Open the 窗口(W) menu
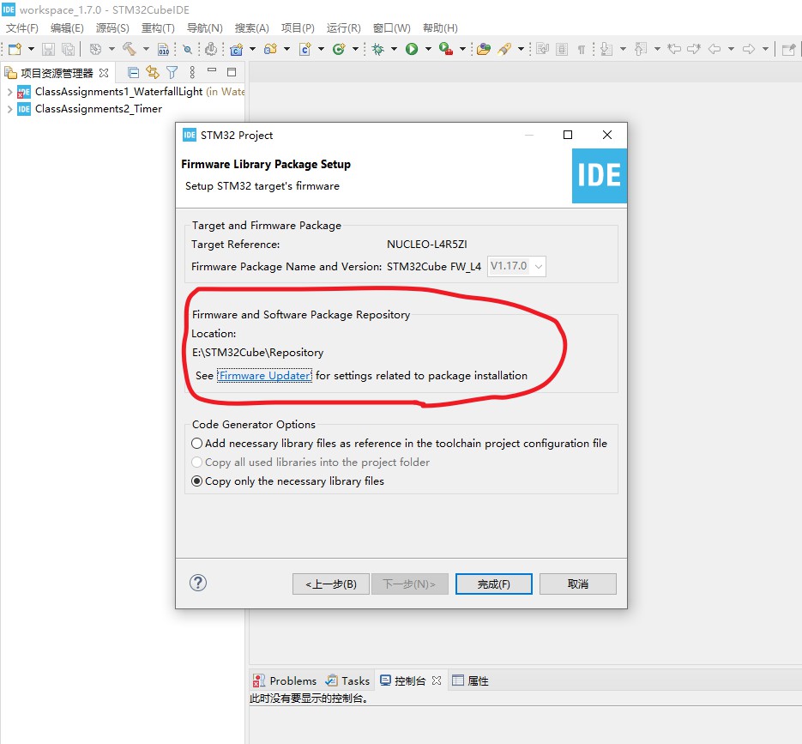The height and width of the screenshot is (744, 802). coord(392,28)
